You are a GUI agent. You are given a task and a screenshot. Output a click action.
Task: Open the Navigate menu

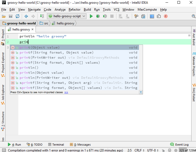pos(34,10)
